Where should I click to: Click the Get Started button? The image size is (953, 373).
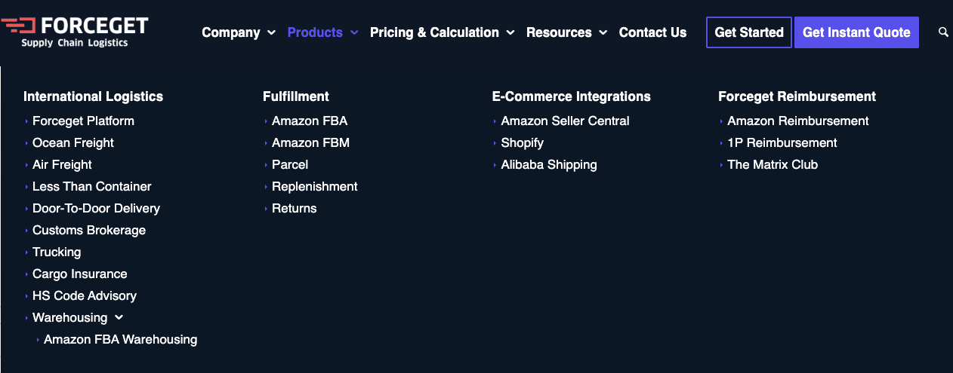point(749,32)
